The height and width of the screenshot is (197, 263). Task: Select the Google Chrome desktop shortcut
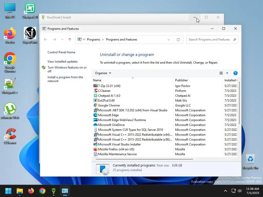pos(10,62)
